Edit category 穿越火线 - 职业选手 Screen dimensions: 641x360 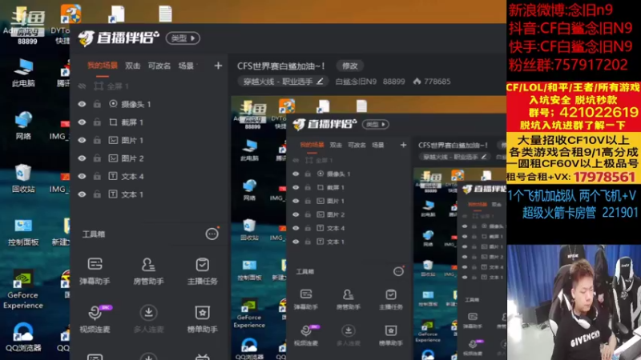click(283, 82)
